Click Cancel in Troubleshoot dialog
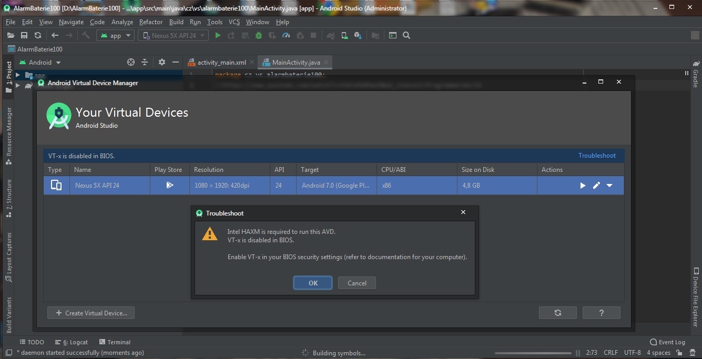The width and height of the screenshot is (702, 359). coord(357,283)
